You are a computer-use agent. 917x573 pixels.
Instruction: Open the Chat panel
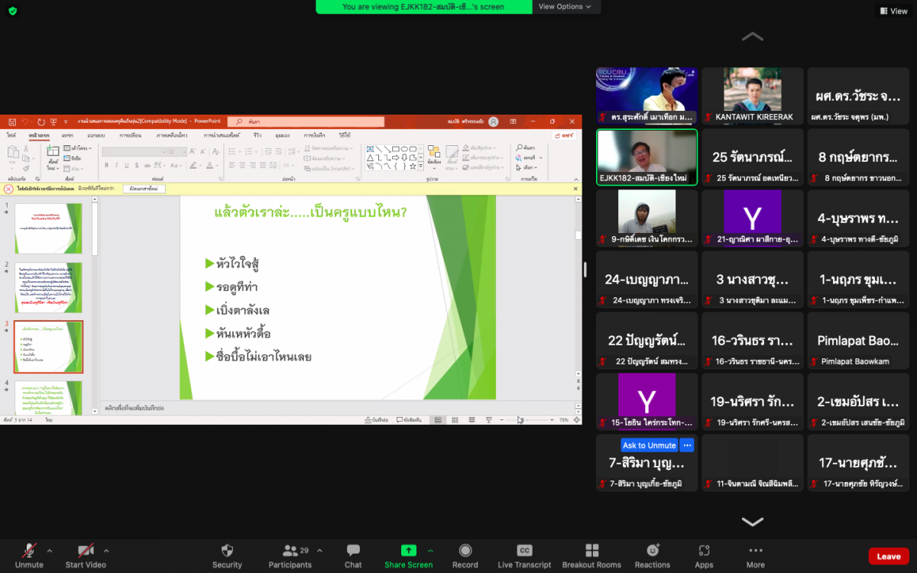[x=353, y=551]
